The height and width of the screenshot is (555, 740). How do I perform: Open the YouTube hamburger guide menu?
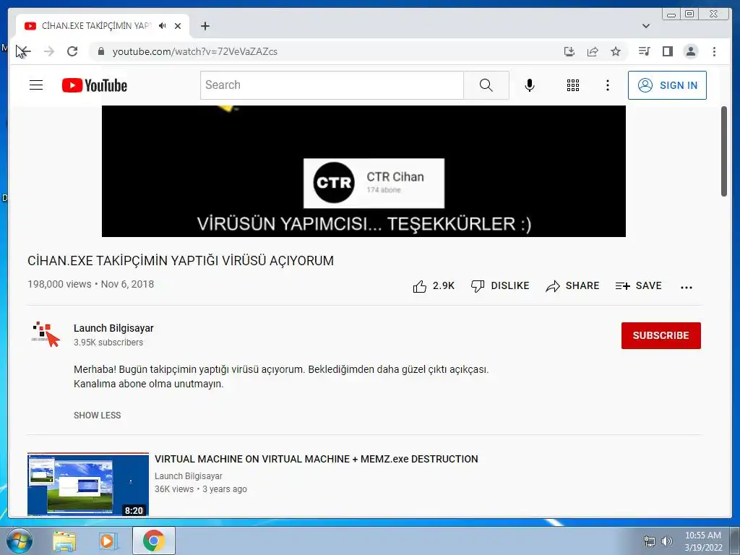pos(36,85)
